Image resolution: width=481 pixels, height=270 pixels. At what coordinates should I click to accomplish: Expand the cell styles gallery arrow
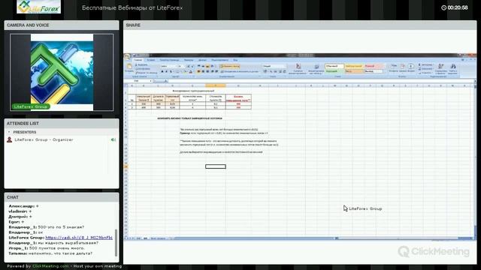384,71
